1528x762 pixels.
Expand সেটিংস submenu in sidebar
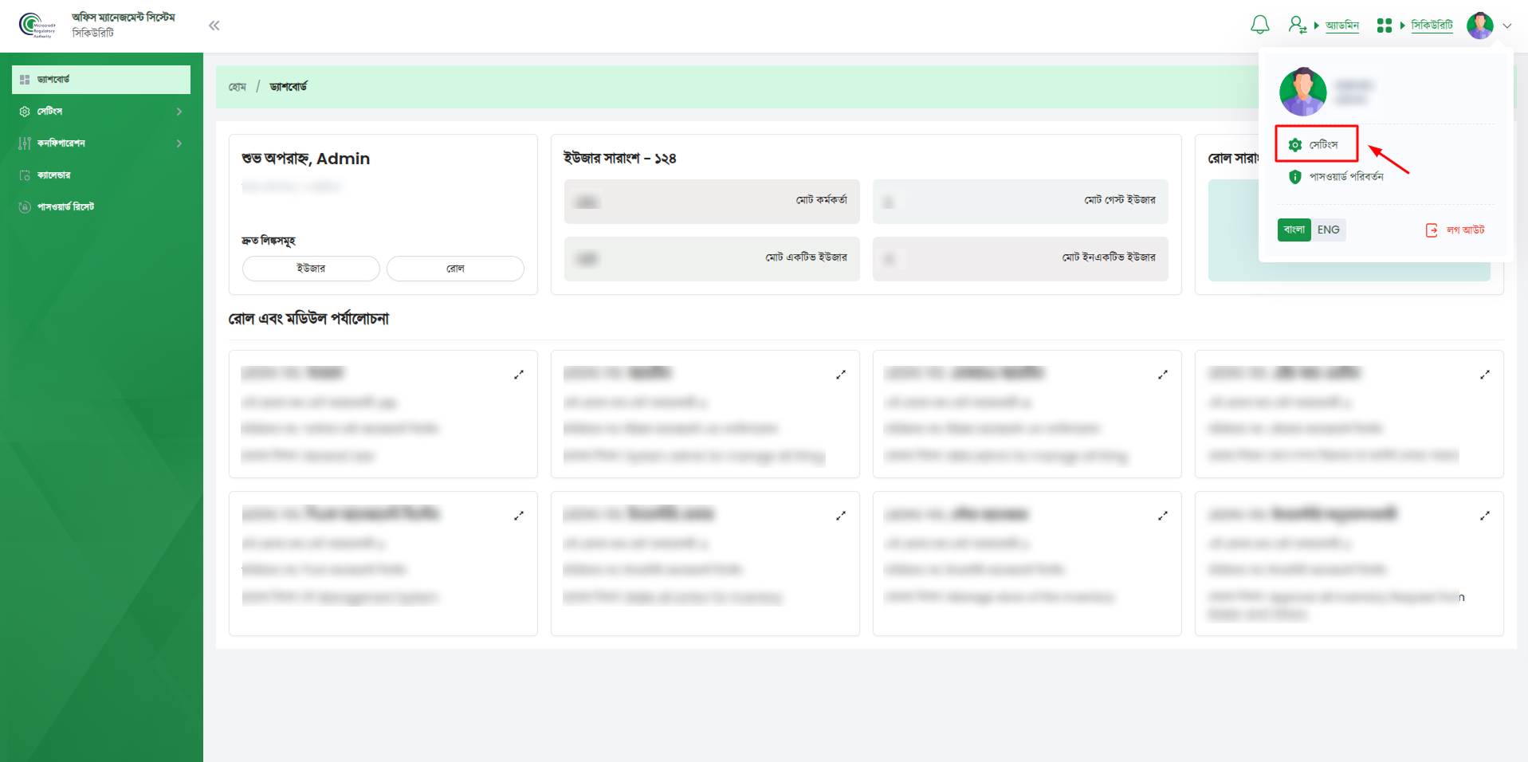click(x=179, y=112)
